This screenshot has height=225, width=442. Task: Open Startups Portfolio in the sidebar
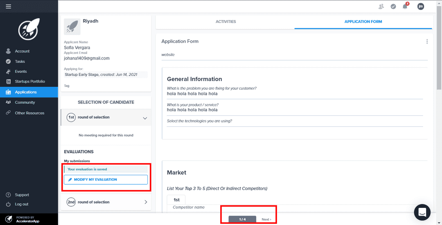[x=30, y=82]
